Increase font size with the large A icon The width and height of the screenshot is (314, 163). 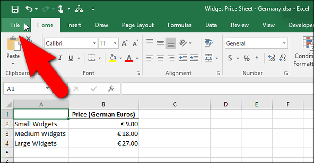[x=125, y=43]
